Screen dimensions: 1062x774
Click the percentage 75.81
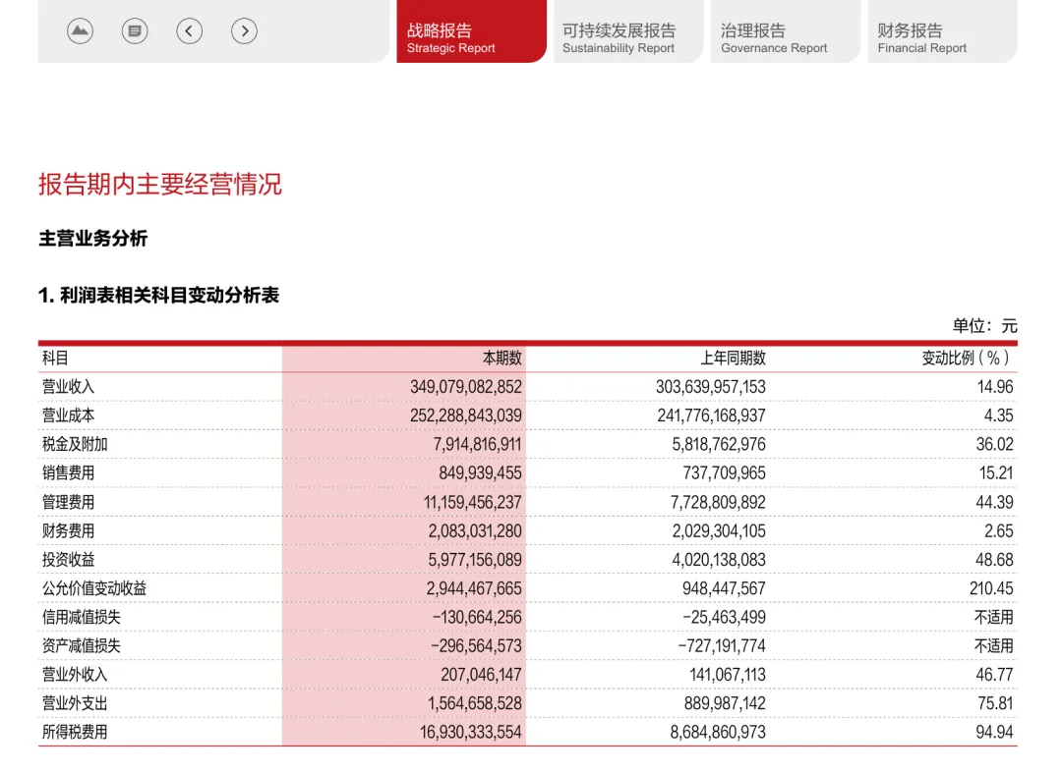[x=995, y=703]
